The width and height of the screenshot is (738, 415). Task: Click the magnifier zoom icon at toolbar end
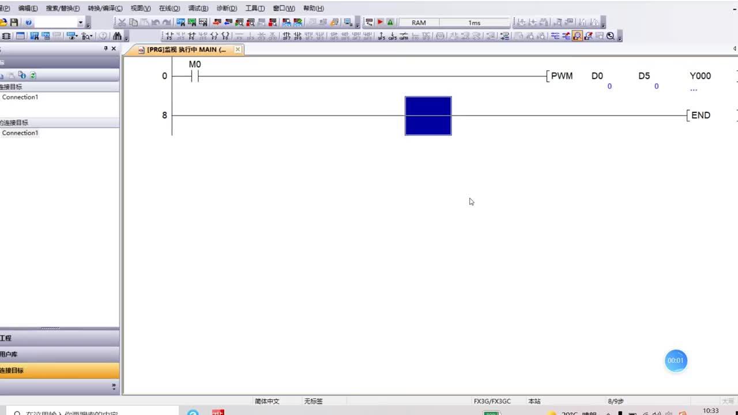[610, 36]
